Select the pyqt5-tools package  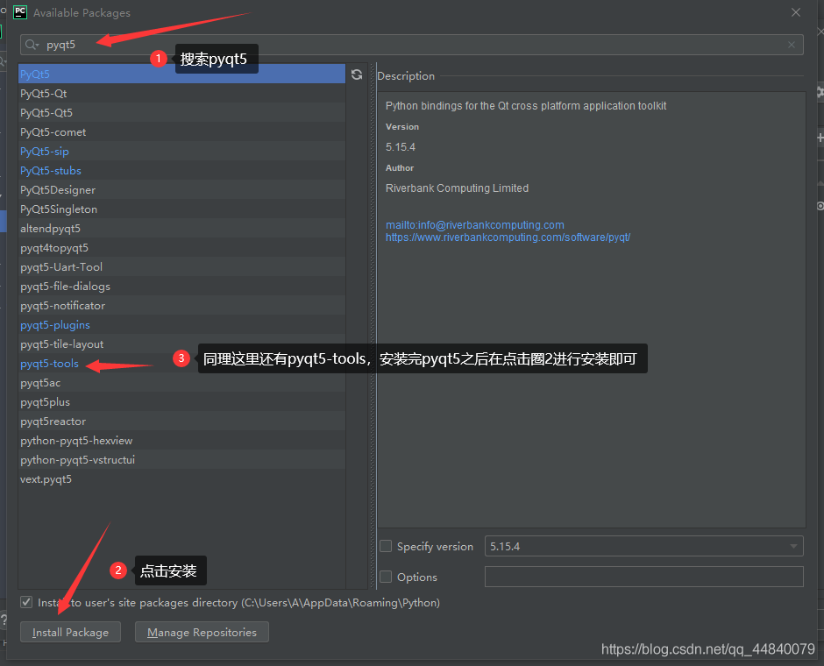point(181,364)
